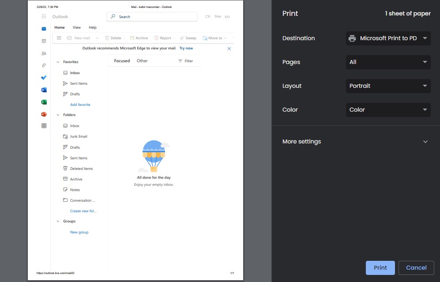Launch the PowerPoint app icon
Image resolution: width=440 pixels, height=282 pixels.
pyautogui.click(x=44, y=114)
